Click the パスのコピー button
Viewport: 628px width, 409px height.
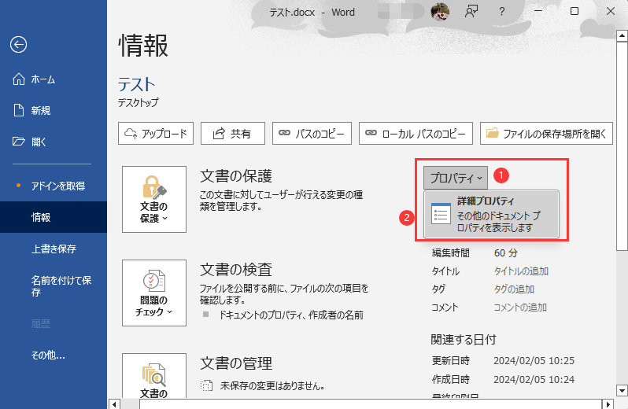click(312, 133)
